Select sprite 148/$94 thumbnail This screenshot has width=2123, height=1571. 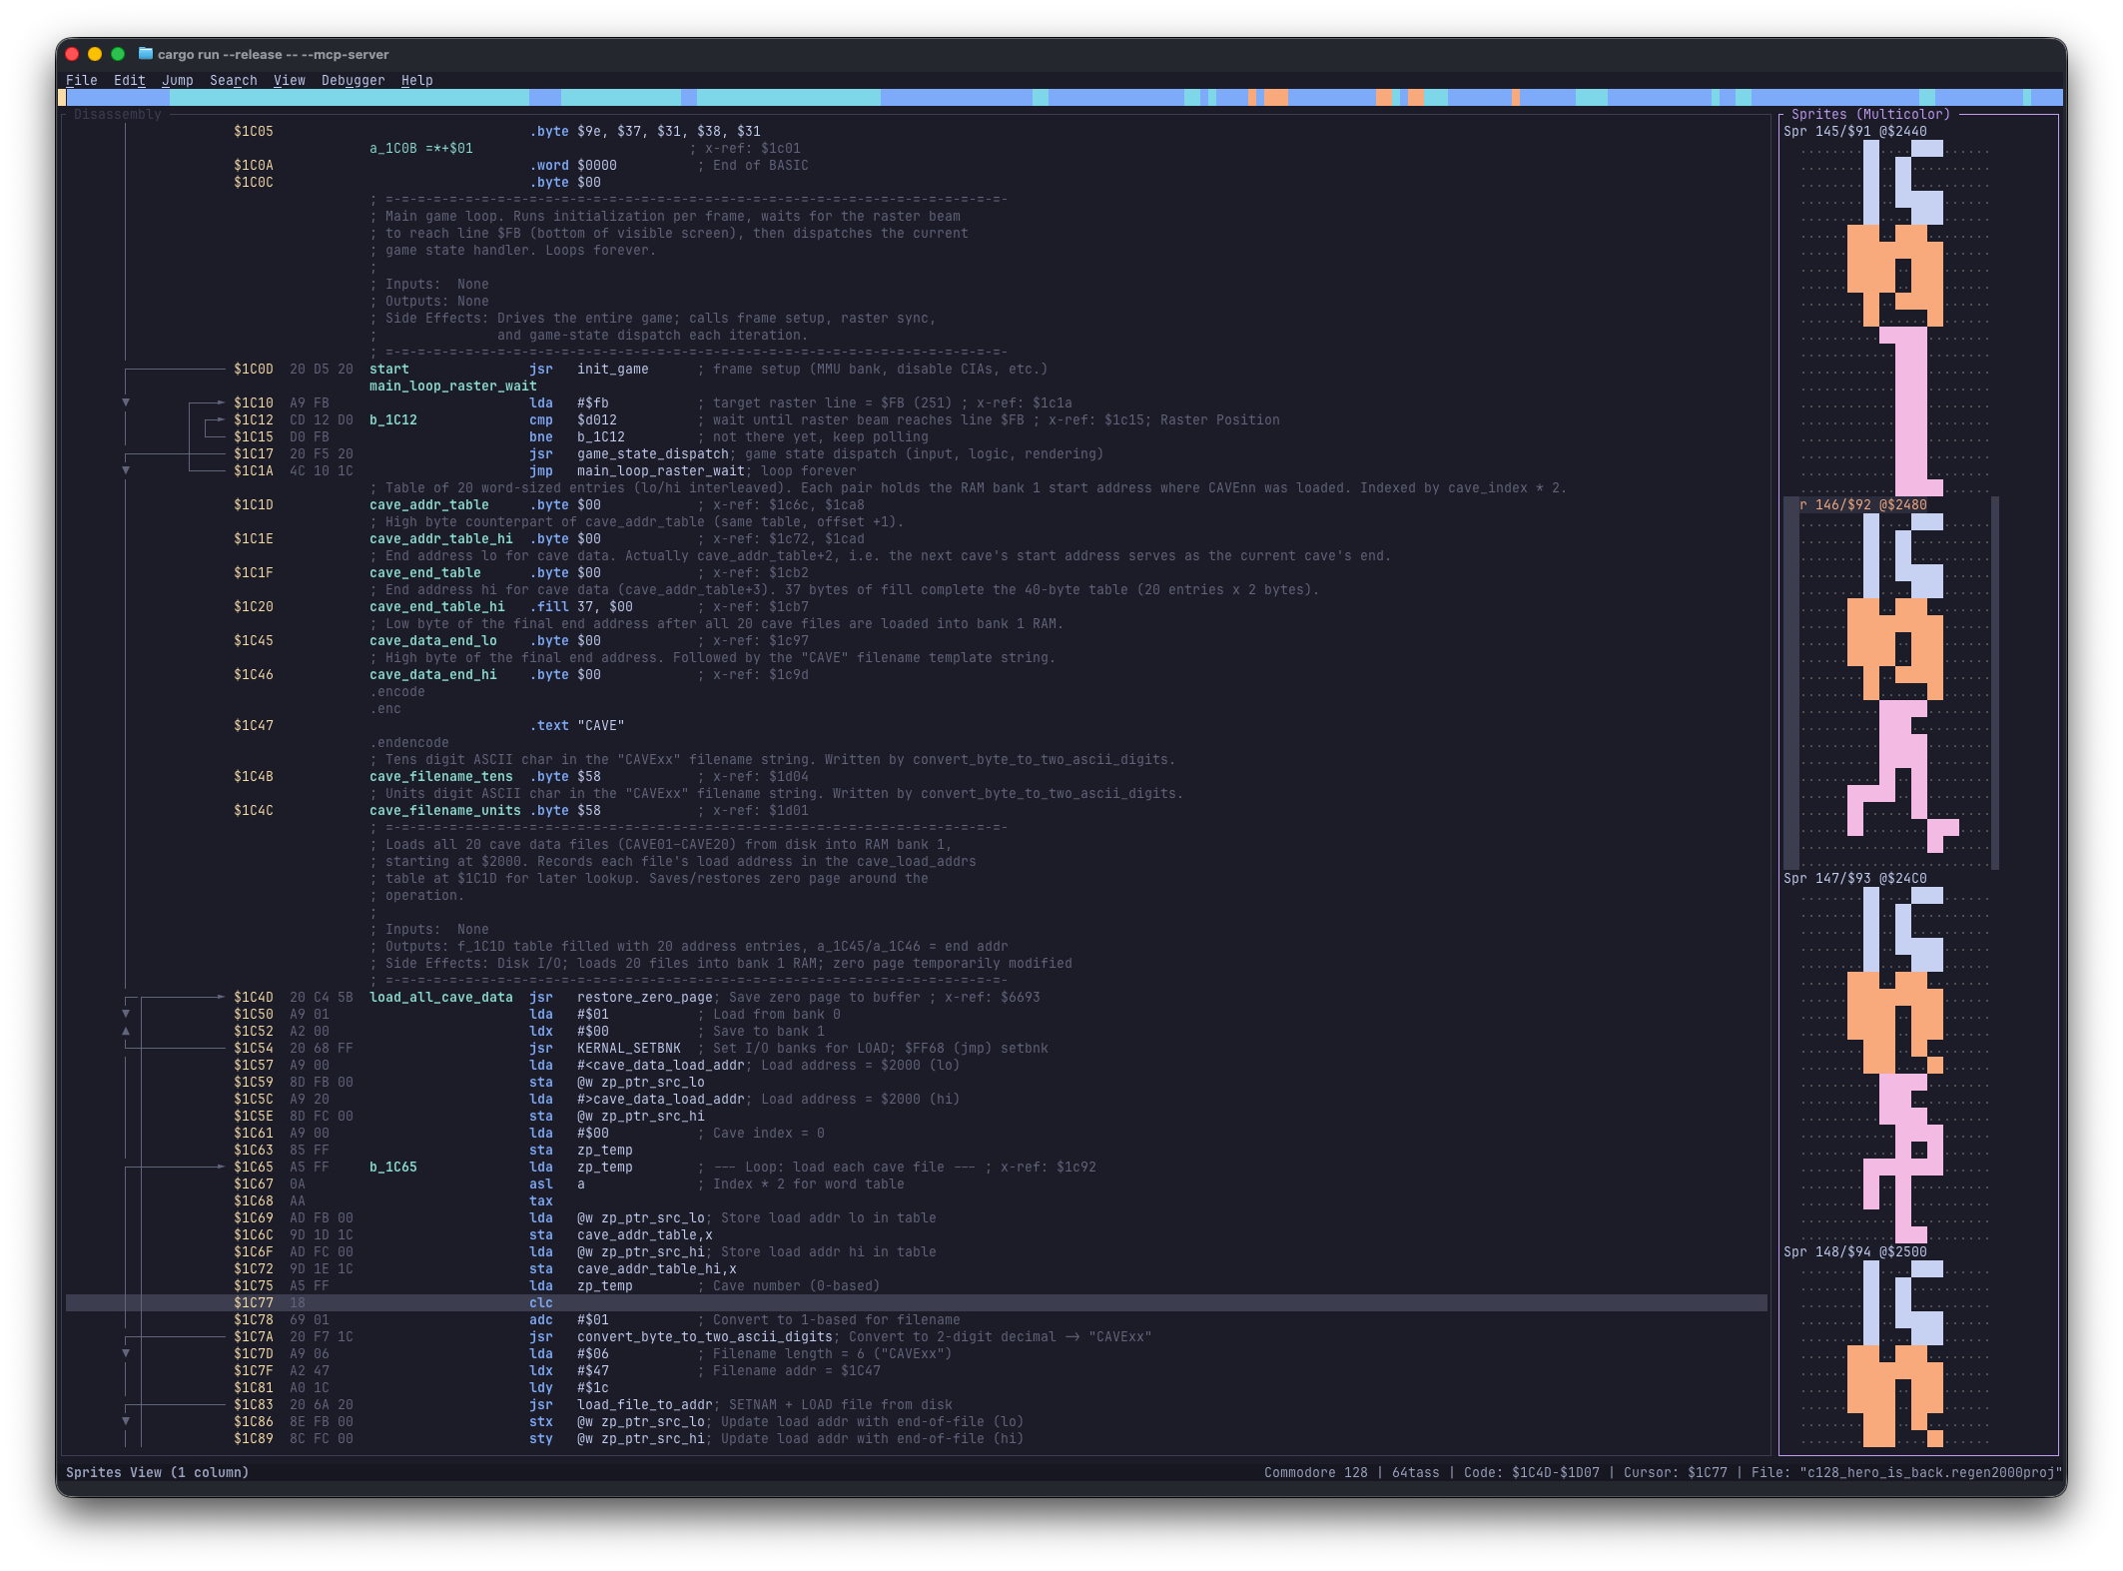pyautogui.click(x=1895, y=1353)
